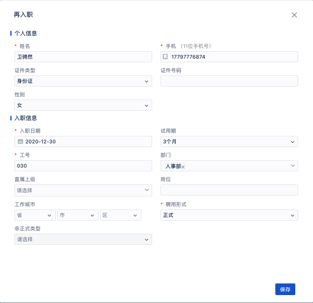Click the 保存 button

point(285,289)
